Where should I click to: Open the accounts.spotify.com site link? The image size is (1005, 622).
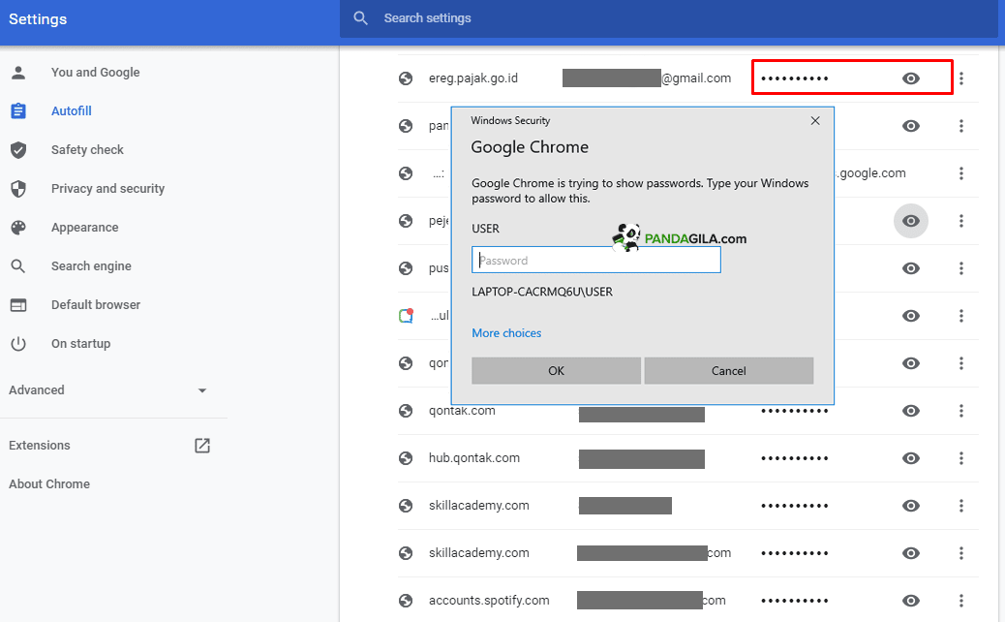pyautogui.click(x=489, y=600)
